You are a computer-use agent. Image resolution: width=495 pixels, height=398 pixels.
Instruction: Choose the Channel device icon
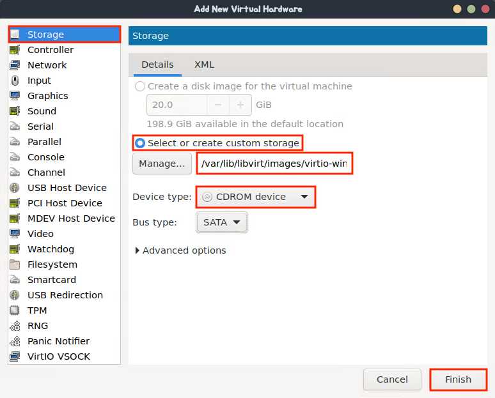point(15,172)
